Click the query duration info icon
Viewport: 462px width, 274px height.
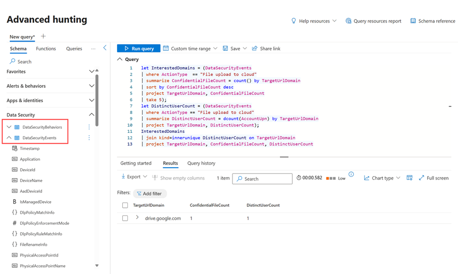point(351,174)
